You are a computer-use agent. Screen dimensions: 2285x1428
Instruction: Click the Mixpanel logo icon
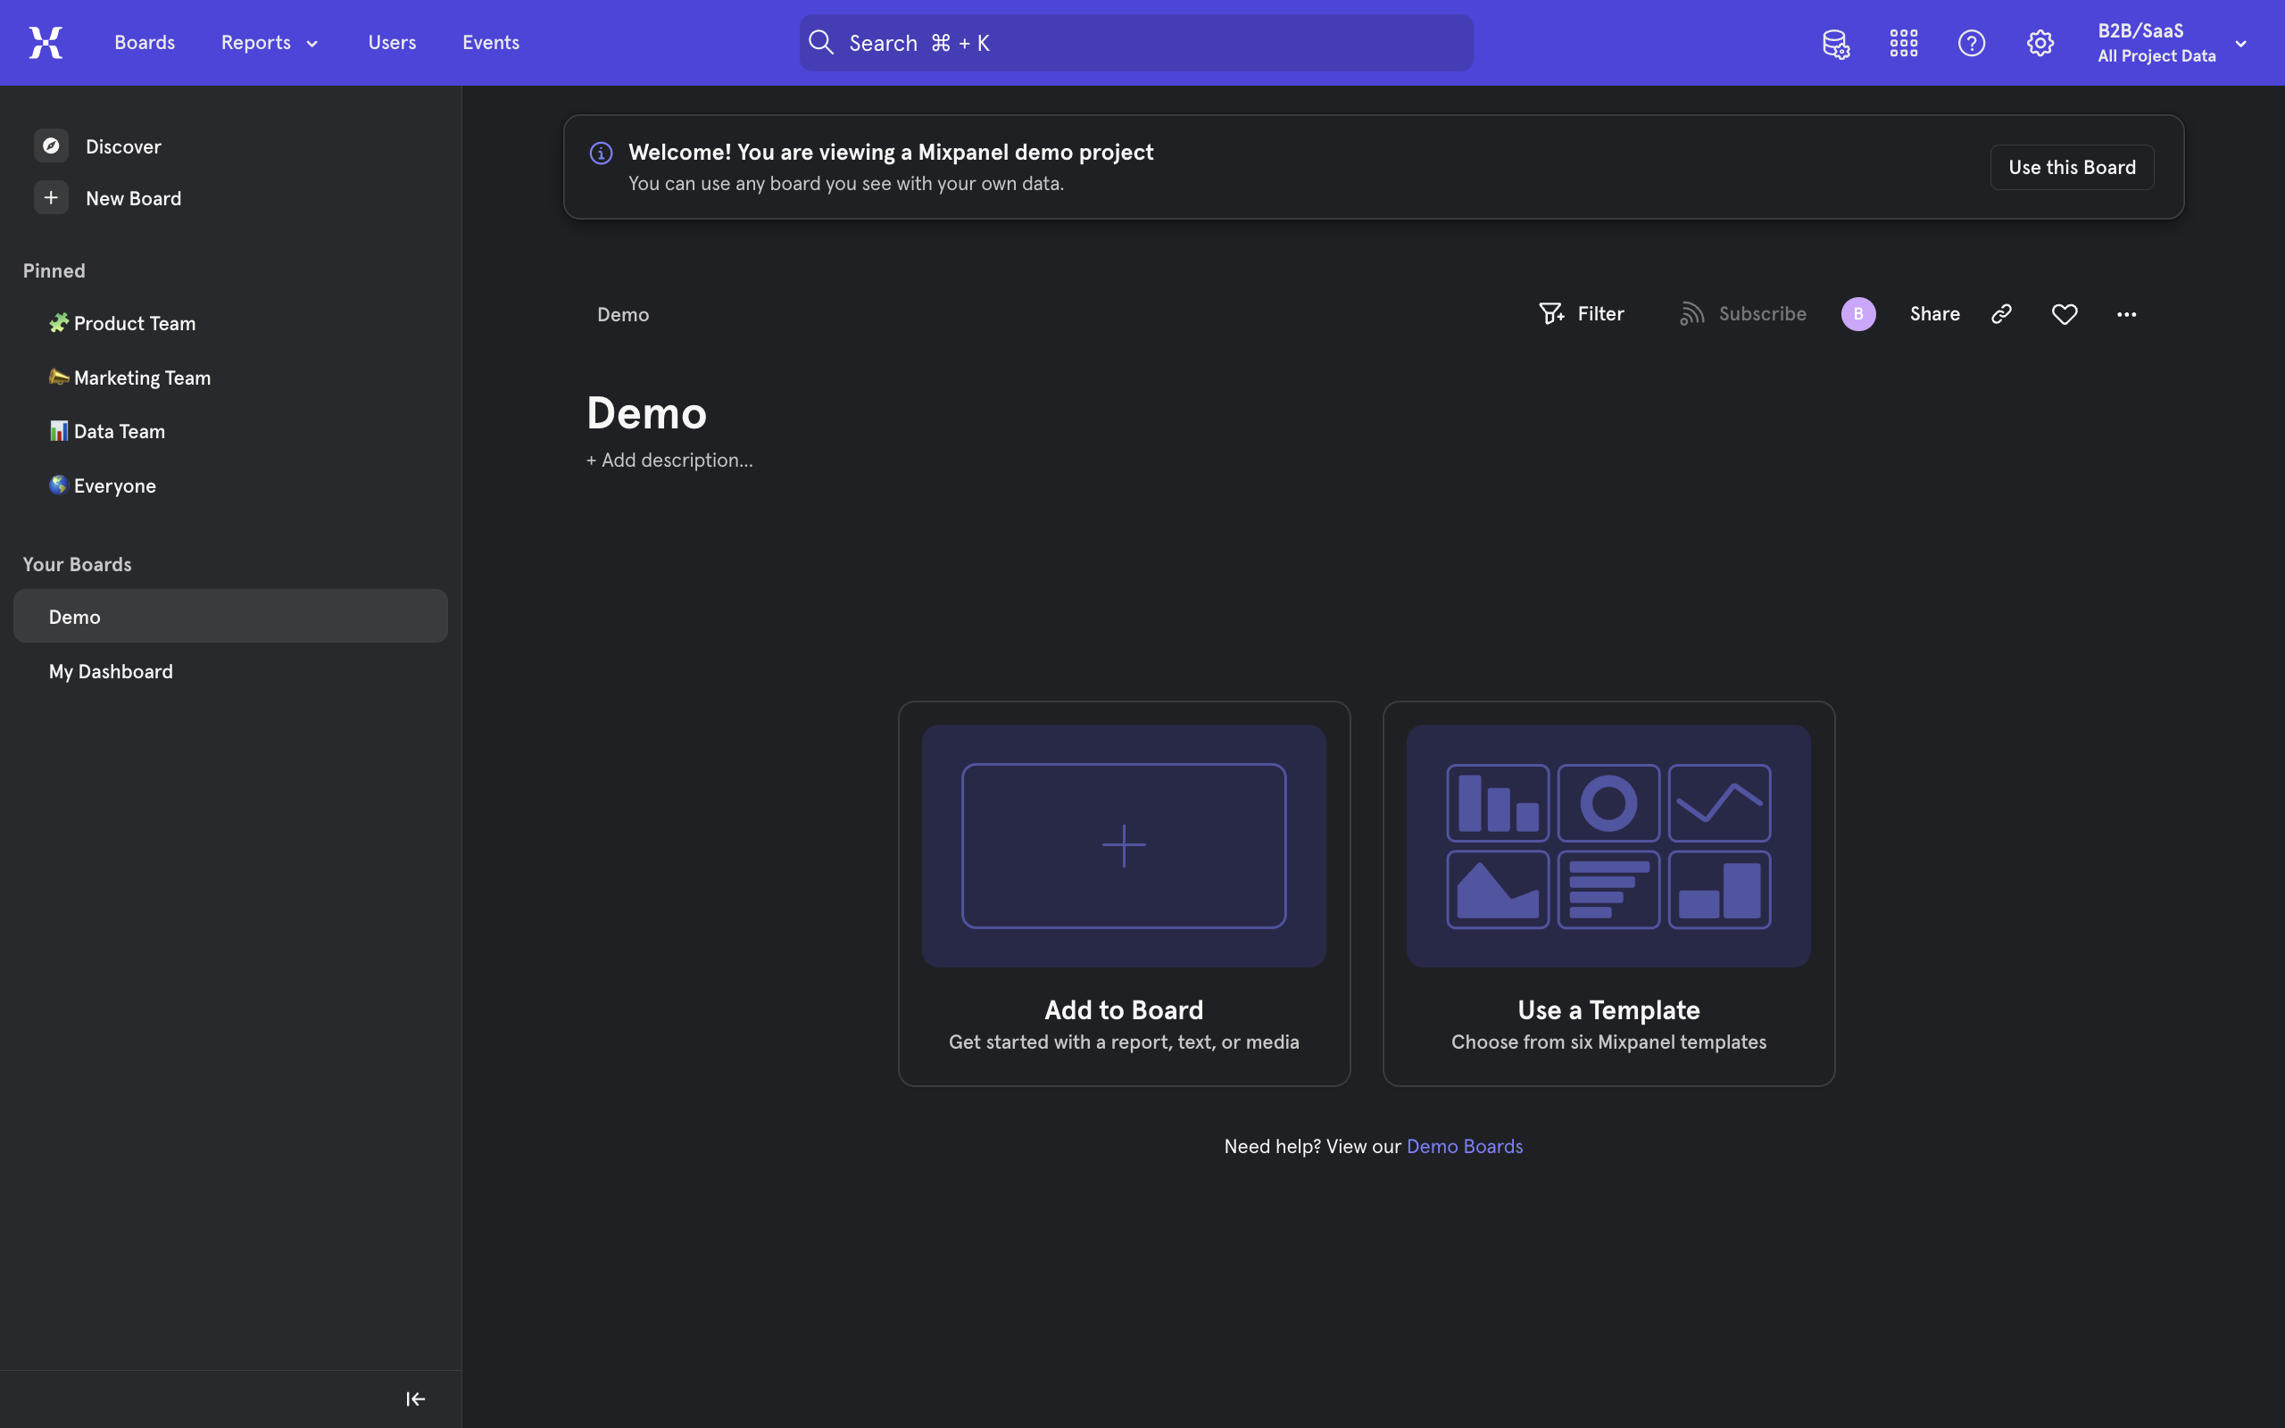pos(46,43)
